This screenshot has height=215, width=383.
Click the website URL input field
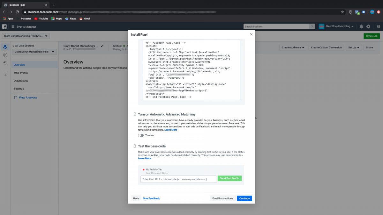click(178, 179)
